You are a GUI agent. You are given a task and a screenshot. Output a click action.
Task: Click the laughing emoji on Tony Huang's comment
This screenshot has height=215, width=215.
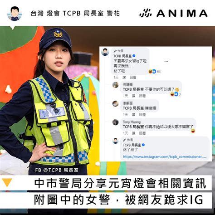(193, 131)
